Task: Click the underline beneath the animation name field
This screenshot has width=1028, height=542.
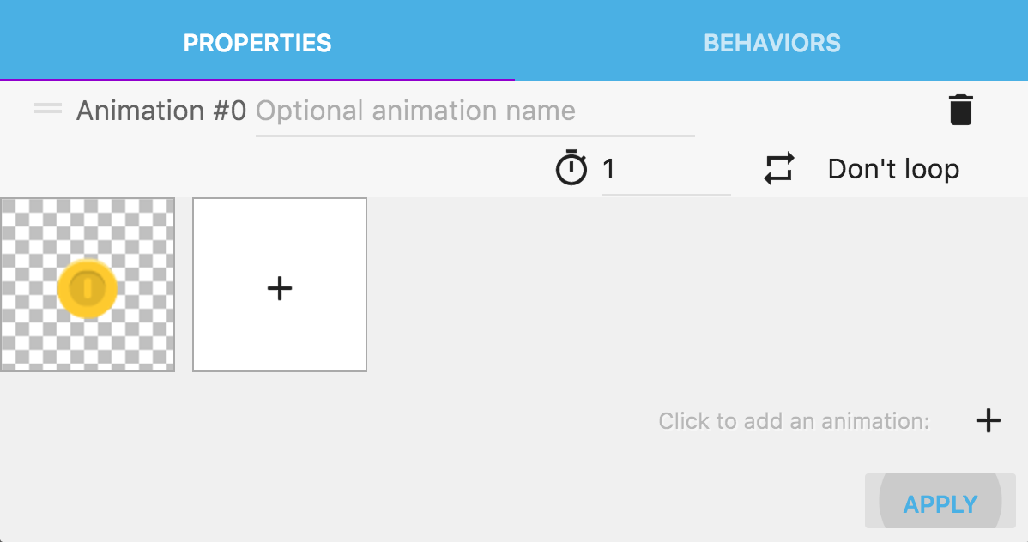Action: pyautogui.click(x=475, y=135)
